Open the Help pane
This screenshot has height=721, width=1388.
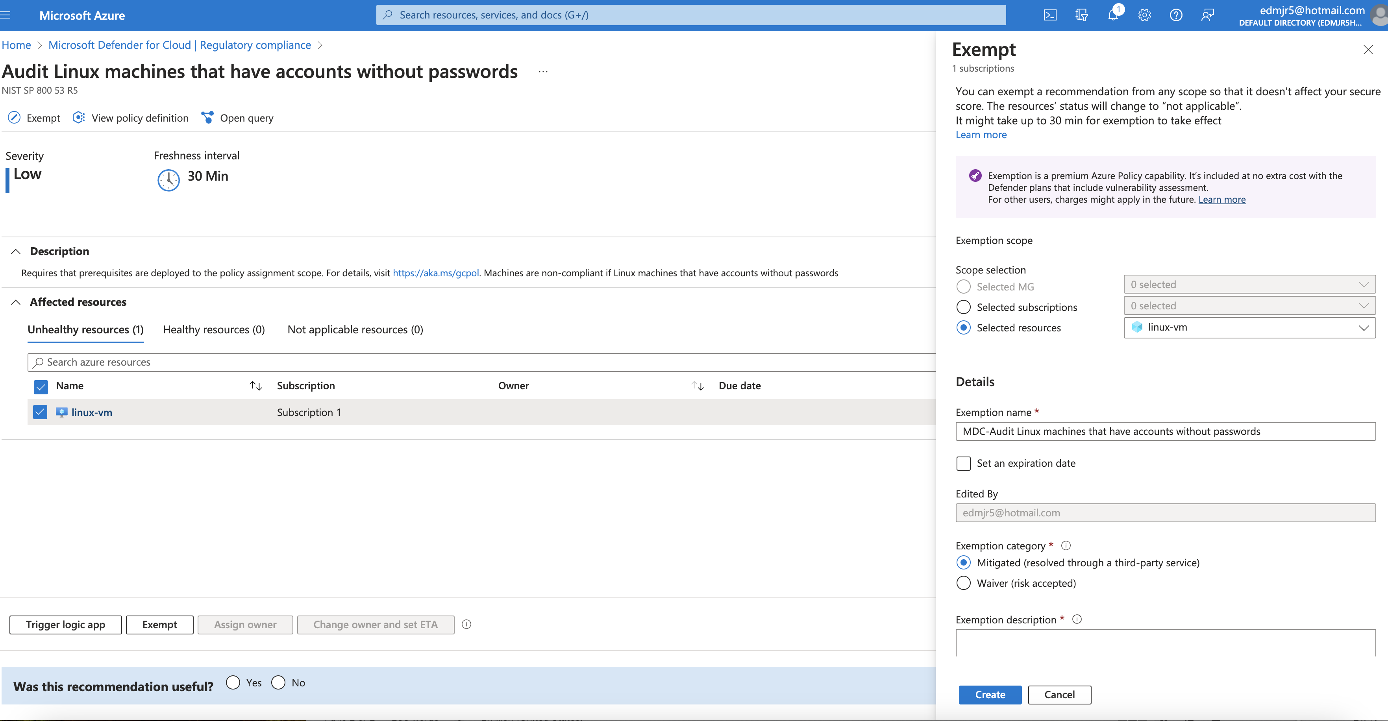[1176, 15]
